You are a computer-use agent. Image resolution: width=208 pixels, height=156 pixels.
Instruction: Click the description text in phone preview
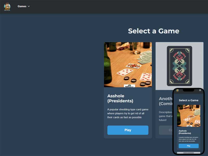188,139
